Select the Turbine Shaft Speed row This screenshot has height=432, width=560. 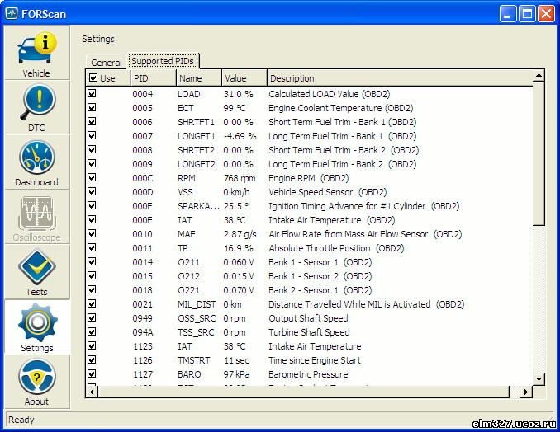(309, 332)
